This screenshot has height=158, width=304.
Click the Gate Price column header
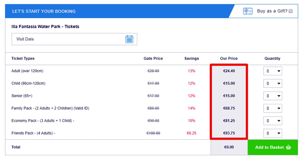tap(153, 58)
